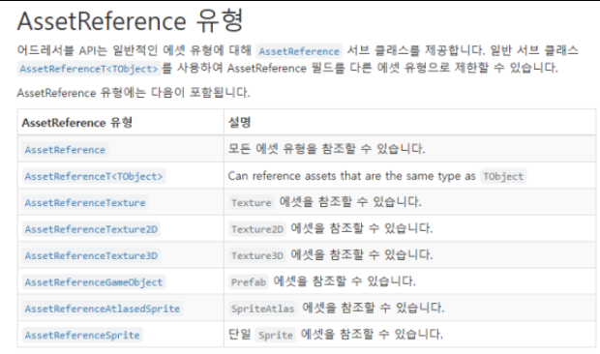
Task: Click the SpriteAtlas code label in the description column
Action: click(x=263, y=309)
